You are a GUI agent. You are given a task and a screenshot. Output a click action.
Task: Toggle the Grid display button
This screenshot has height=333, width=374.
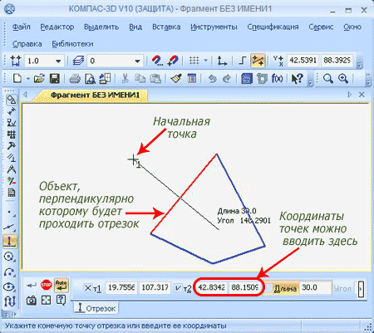(x=194, y=61)
